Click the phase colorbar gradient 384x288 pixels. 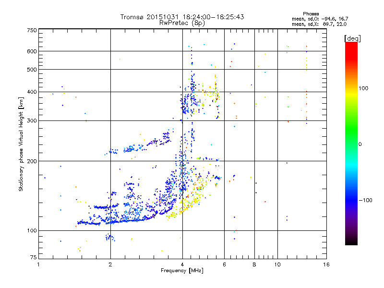tap(351, 143)
